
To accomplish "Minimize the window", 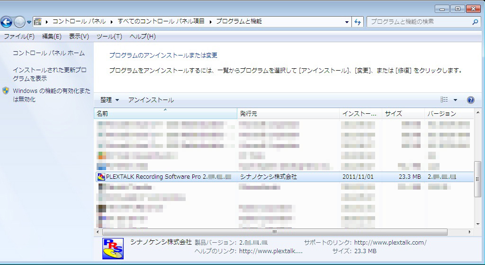I will [x=442, y=9].
